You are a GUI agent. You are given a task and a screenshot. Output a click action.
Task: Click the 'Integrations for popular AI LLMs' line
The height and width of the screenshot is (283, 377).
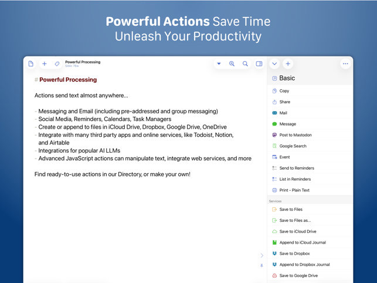point(79,151)
